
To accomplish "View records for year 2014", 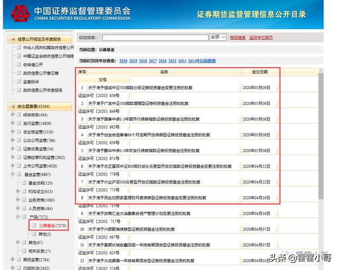I will pyautogui.click(x=182, y=61).
